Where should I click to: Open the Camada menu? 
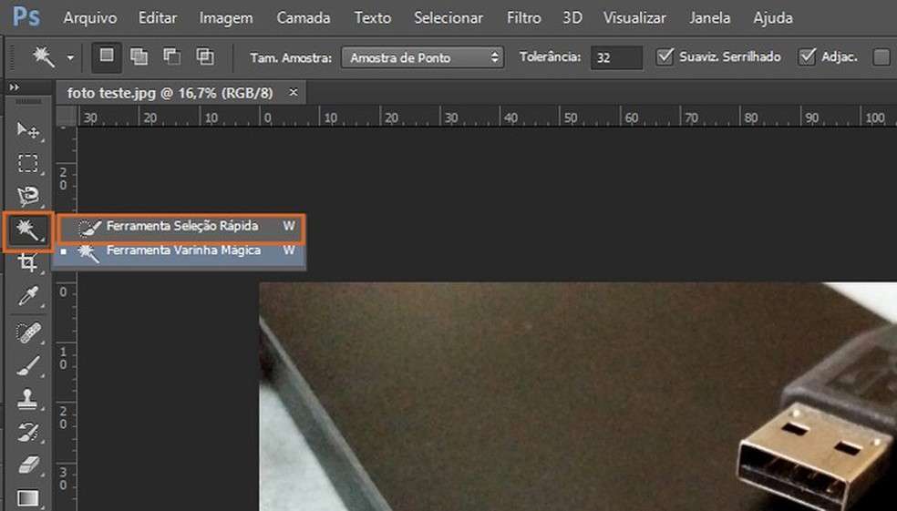pyautogui.click(x=304, y=18)
